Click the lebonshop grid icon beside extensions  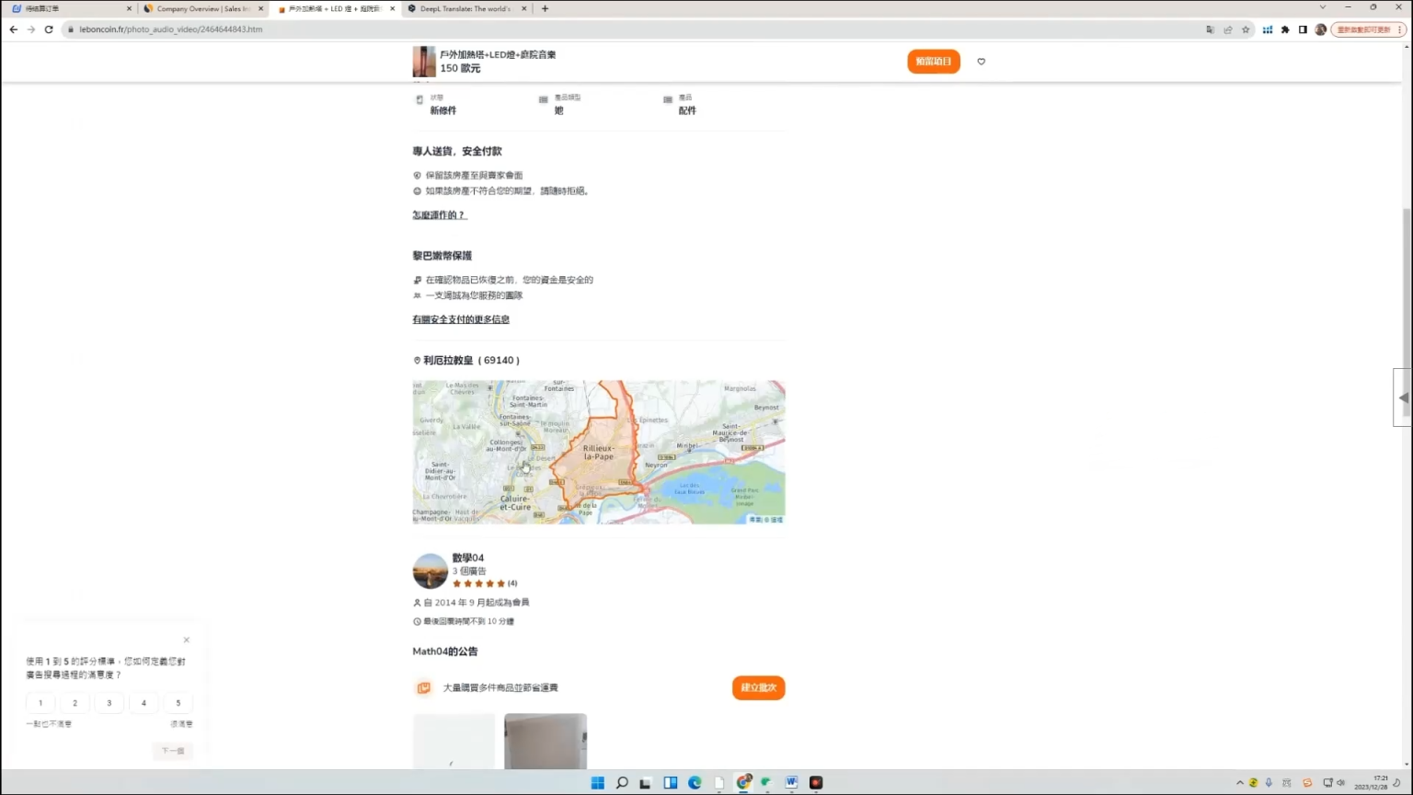[1269, 29]
